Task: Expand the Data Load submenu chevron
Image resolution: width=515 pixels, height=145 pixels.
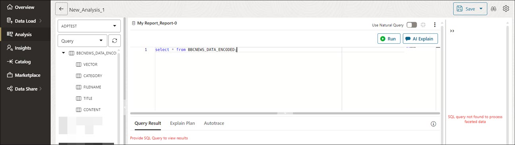Action: click(40, 21)
